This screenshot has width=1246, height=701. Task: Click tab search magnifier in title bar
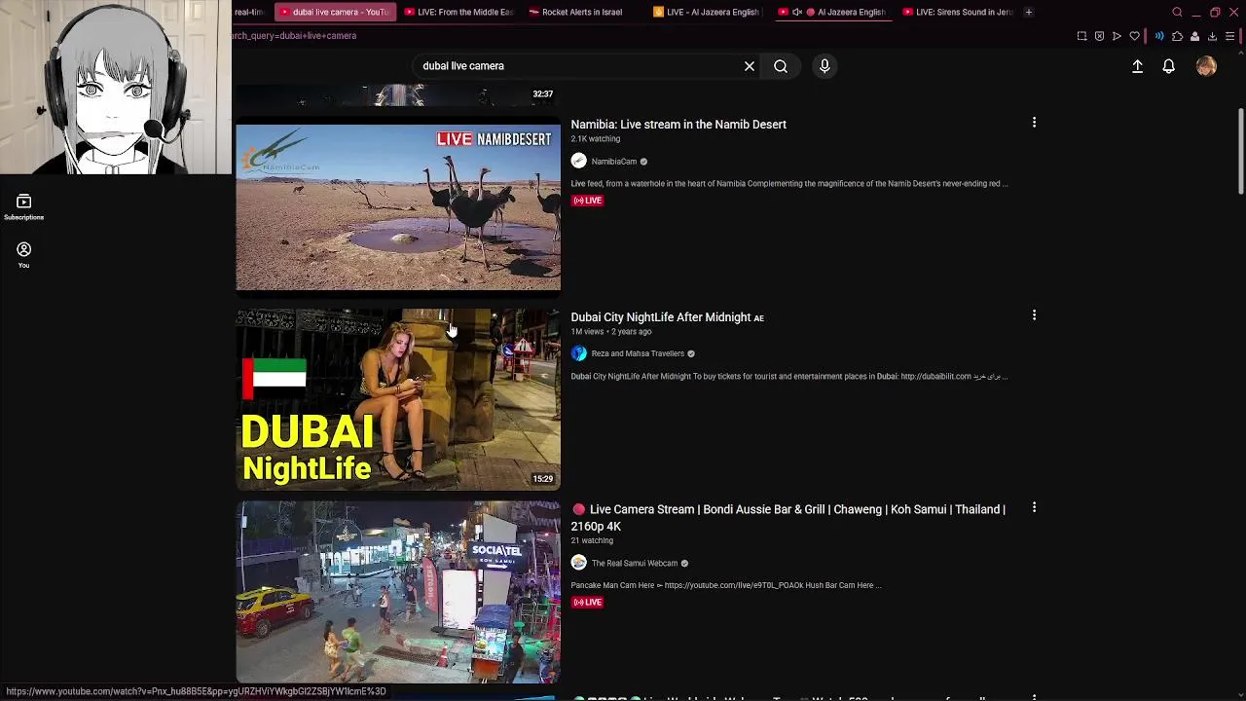tap(1177, 12)
